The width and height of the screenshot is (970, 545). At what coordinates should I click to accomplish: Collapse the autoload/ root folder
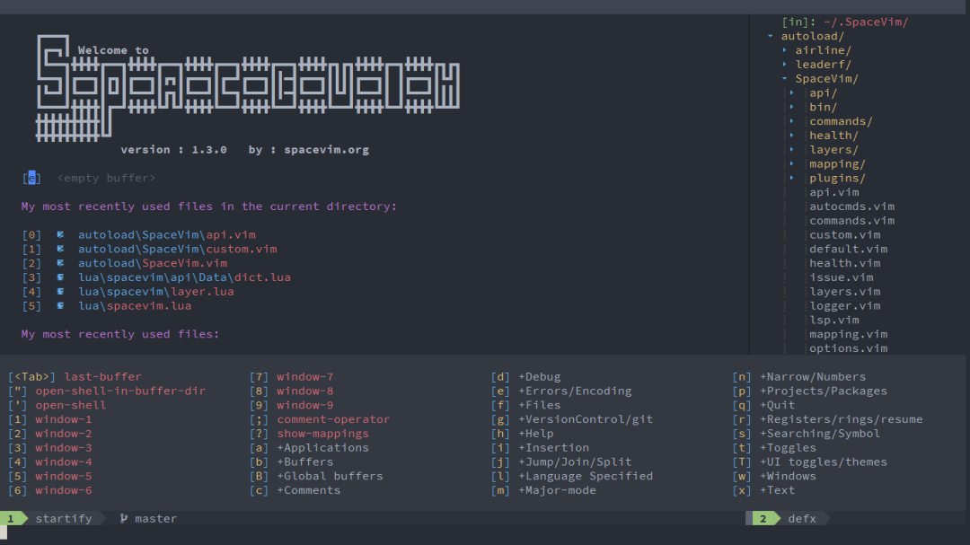[770, 35]
